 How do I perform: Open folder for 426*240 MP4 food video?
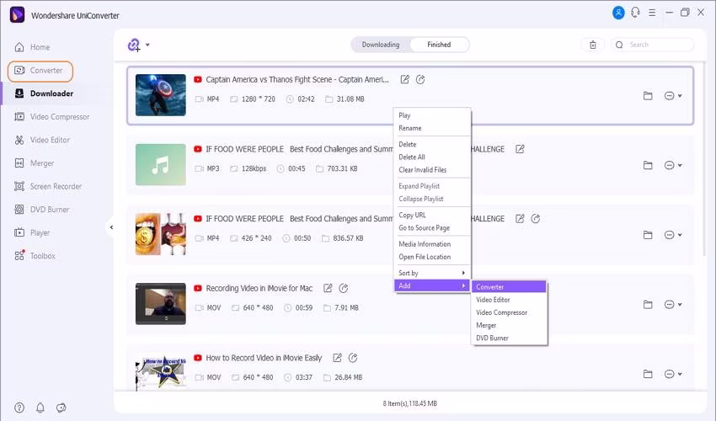648,235
